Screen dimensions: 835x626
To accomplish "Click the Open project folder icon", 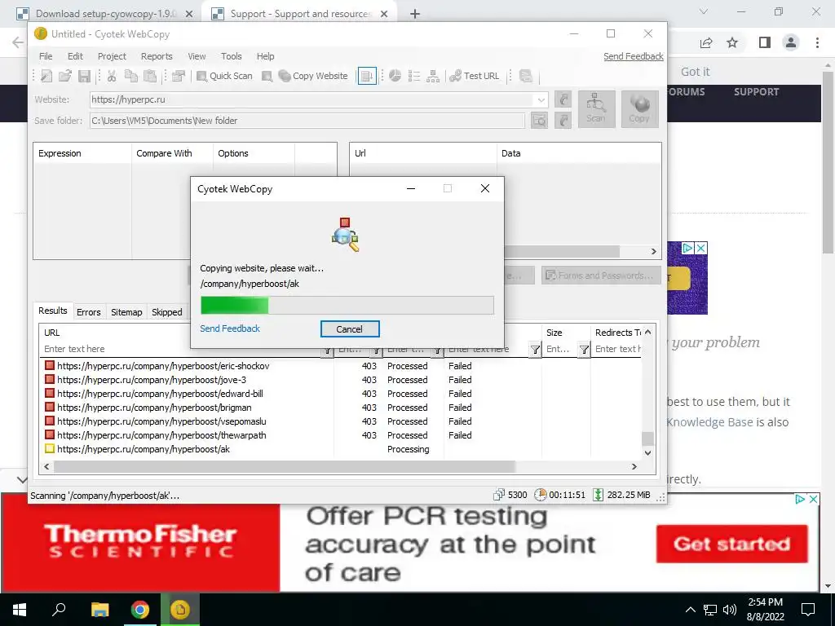I will pos(65,76).
